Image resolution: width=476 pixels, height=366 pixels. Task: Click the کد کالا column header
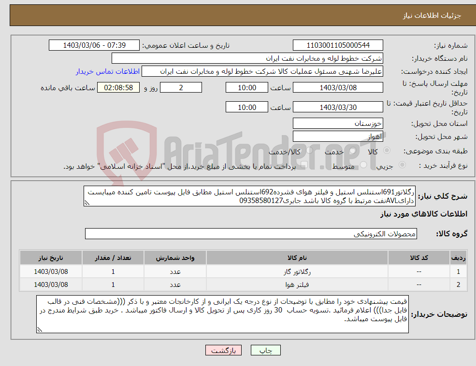click(419, 258)
